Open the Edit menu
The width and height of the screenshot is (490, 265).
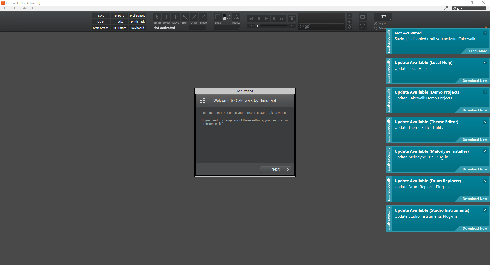point(13,8)
